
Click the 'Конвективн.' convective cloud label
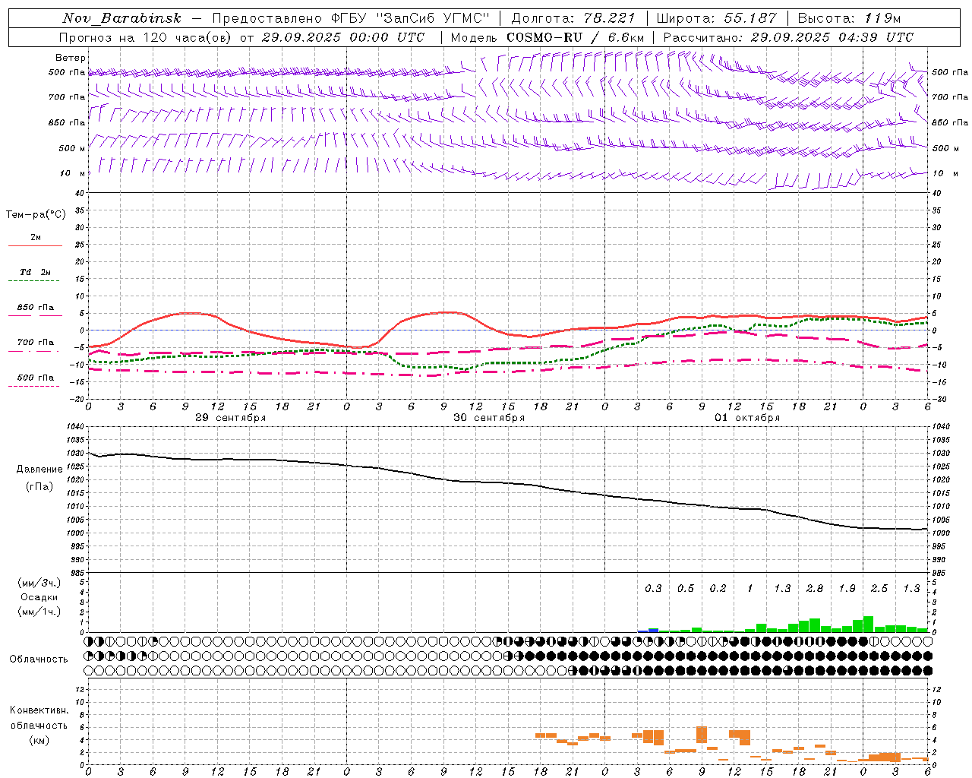tap(39, 710)
